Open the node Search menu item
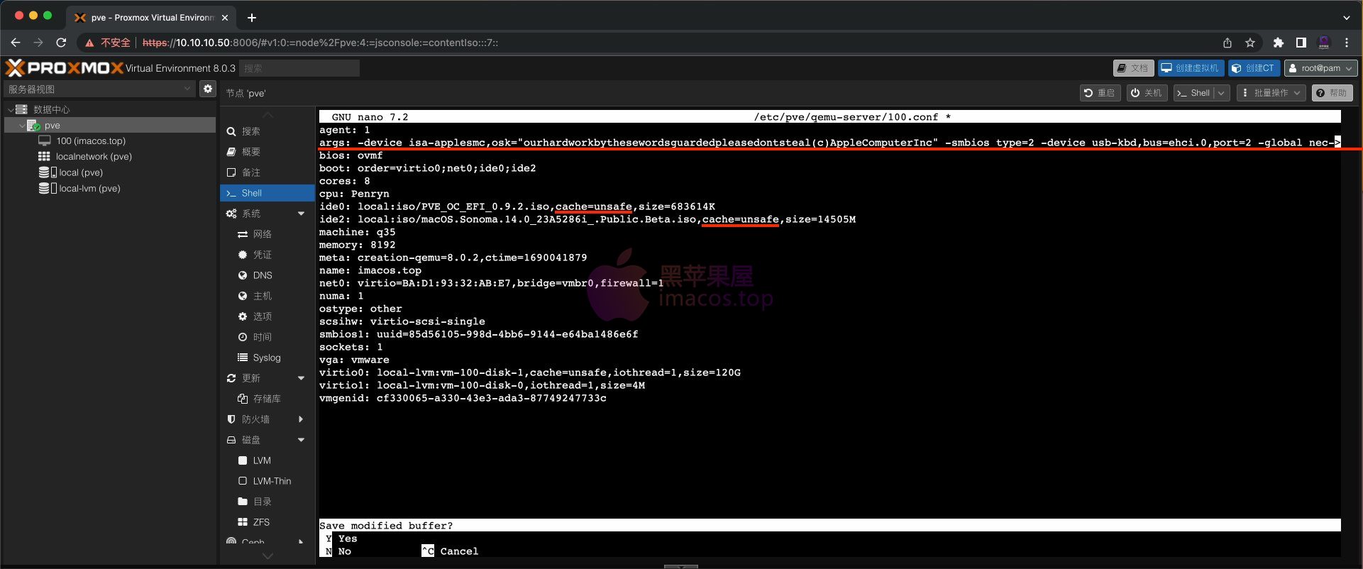 tap(267, 131)
